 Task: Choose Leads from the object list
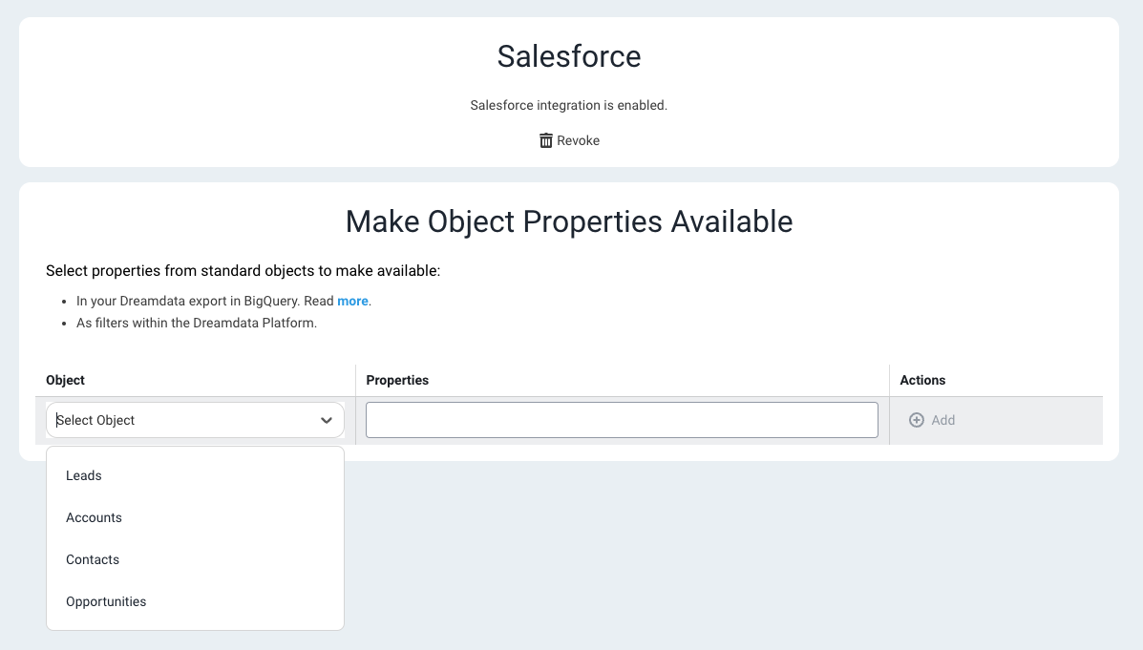(x=195, y=476)
